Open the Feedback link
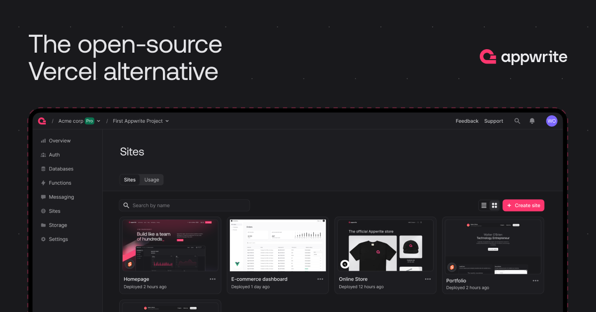 click(467, 121)
